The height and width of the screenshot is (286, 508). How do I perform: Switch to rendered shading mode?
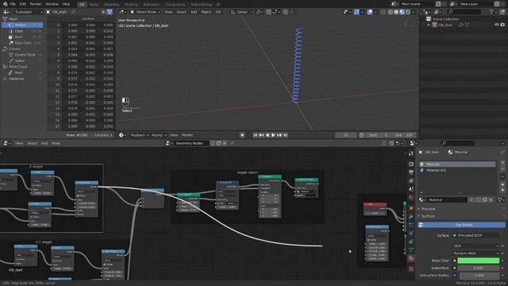point(408,12)
